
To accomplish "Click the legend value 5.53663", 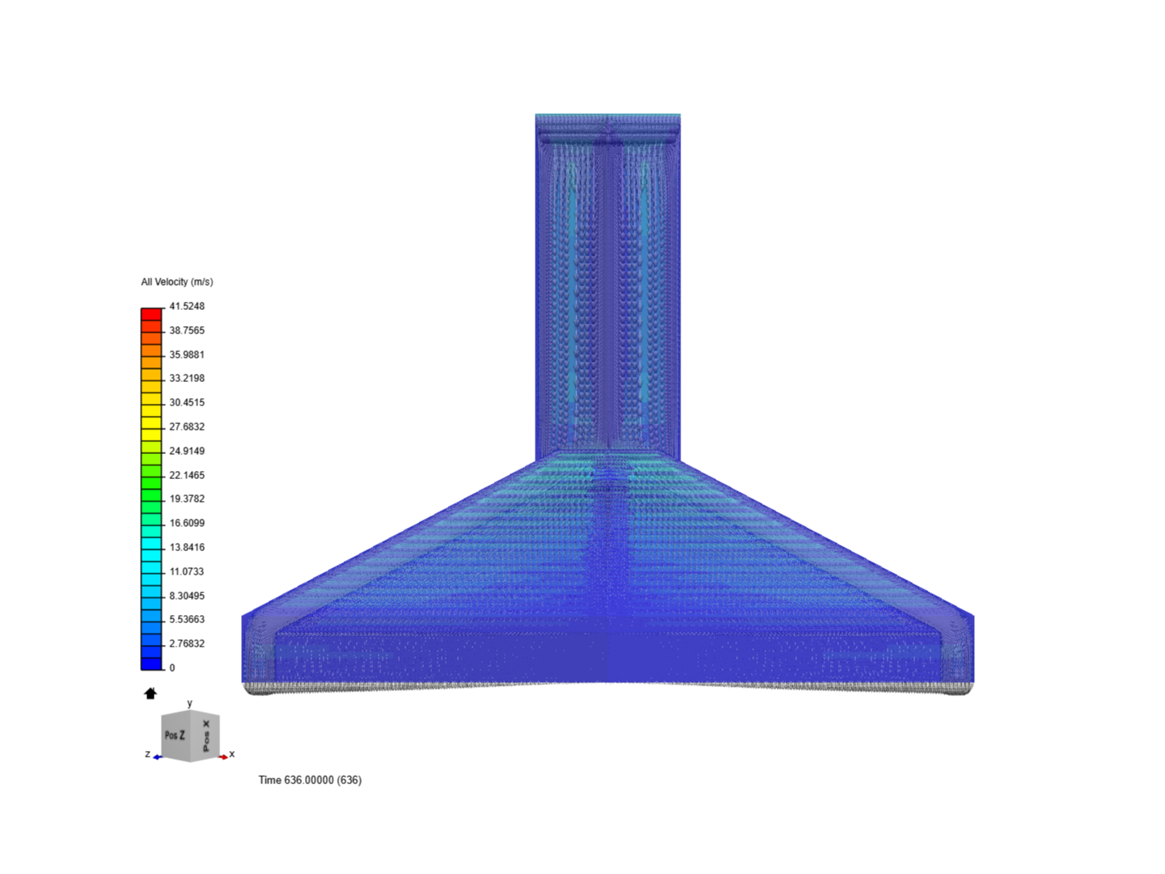I will click(187, 619).
